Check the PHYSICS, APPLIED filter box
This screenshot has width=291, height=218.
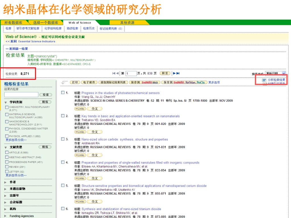click(x=7, y=136)
